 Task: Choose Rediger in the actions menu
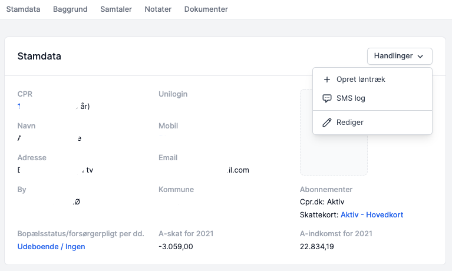[x=372, y=123]
